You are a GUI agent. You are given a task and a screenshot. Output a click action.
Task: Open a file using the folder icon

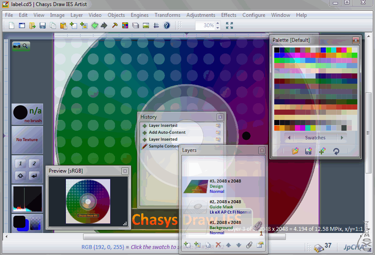pyautogui.click(x=32, y=25)
